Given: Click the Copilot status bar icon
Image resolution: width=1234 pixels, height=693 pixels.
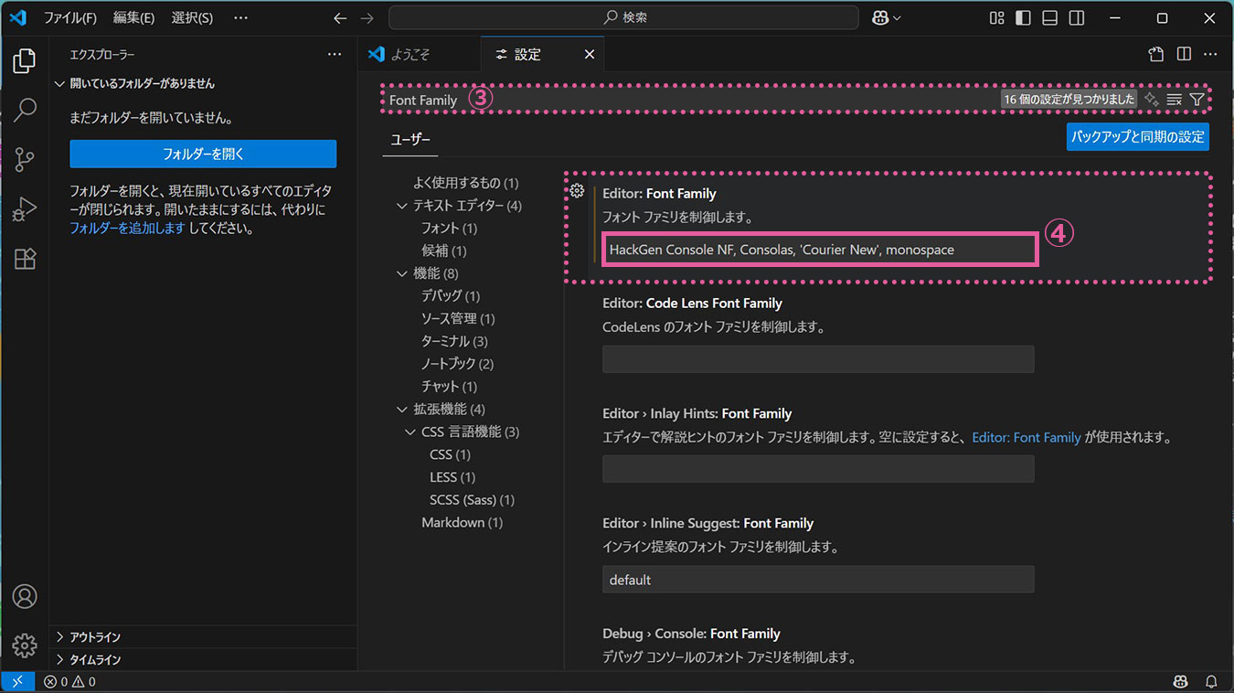Looking at the screenshot, I should [1181, 682].
